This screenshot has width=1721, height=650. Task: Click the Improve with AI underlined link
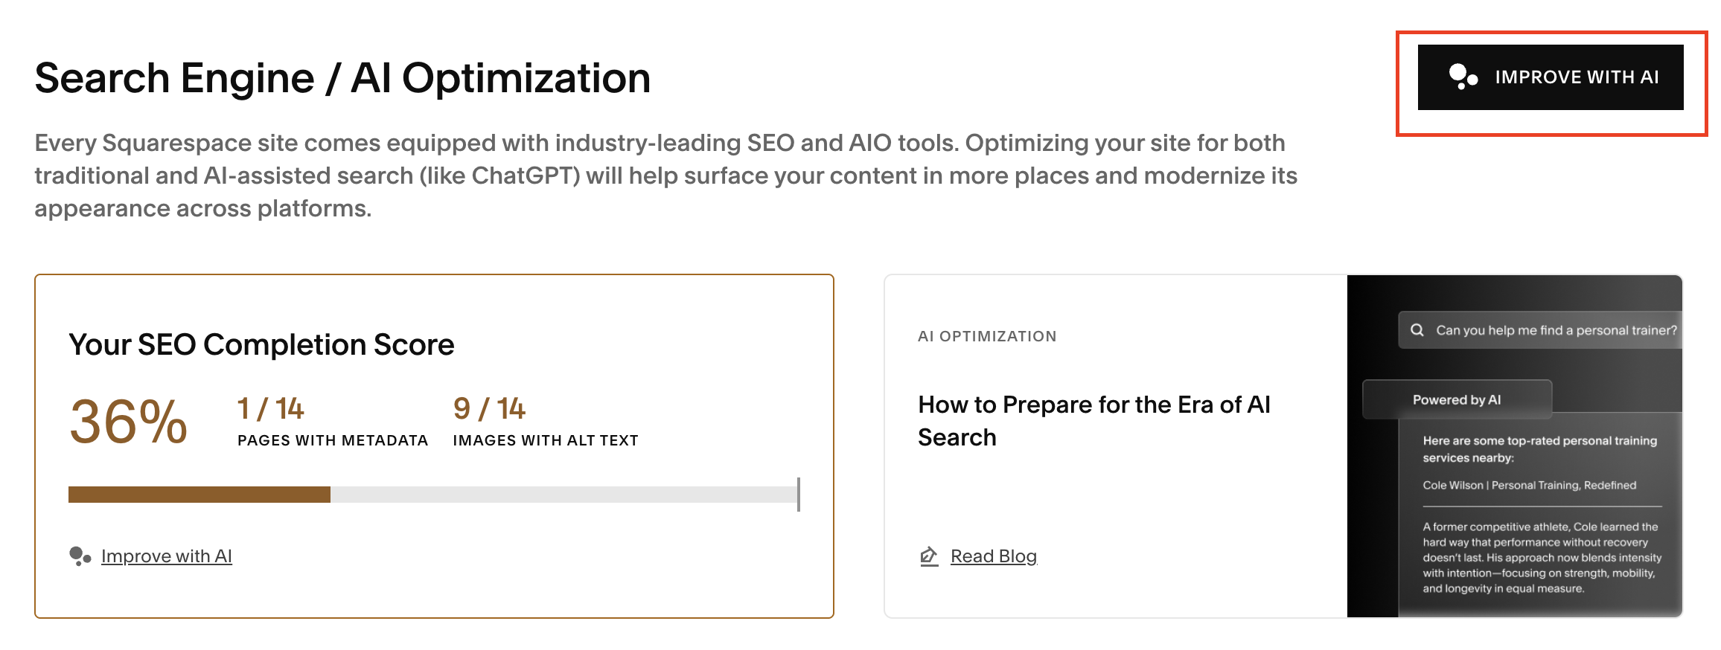[166, 556]
